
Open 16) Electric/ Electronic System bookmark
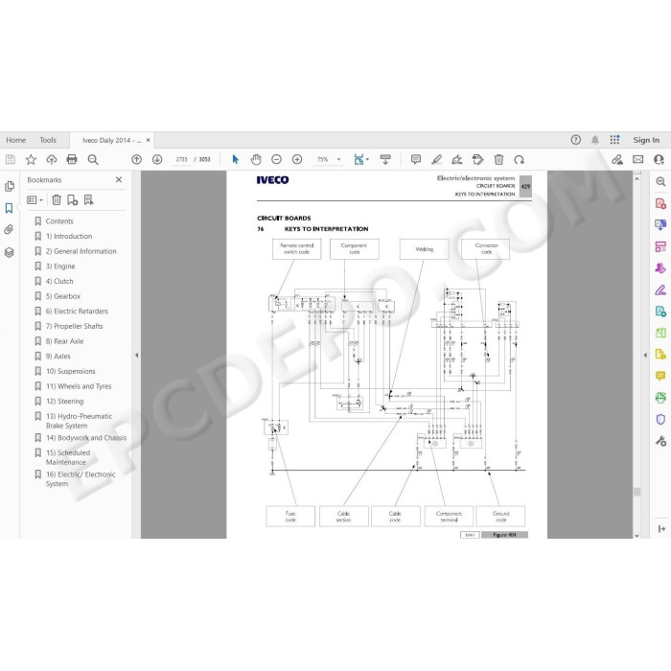click(x=81, y=479)
